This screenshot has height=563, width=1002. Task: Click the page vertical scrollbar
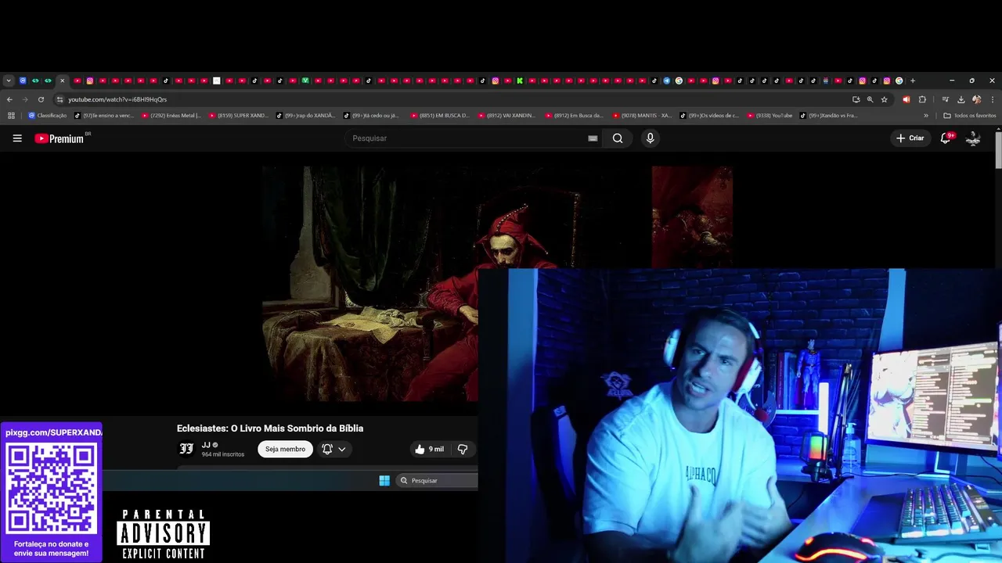click(x=998, y=149)
